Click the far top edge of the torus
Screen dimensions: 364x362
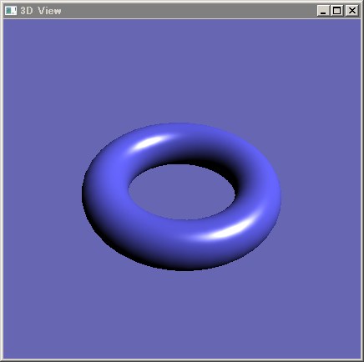point(181,127)
